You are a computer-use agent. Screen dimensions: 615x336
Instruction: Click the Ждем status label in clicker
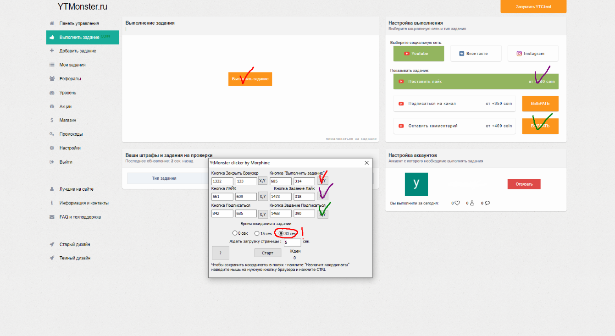point(295,251)
